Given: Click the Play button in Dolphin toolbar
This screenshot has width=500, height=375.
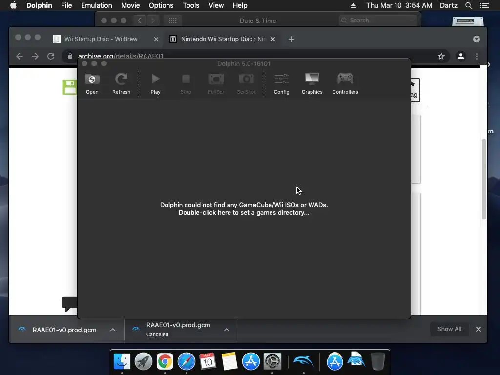Looking at the screenshot, I should (155, 84).
